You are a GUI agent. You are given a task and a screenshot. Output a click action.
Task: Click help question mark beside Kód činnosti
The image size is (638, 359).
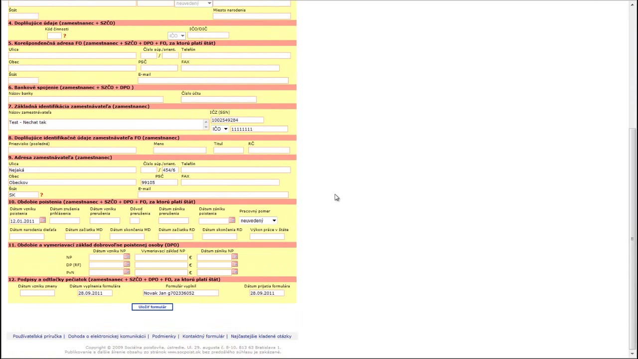coord(64,36)
